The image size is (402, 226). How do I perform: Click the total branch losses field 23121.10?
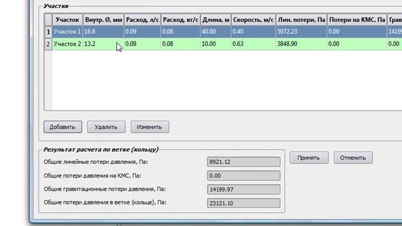click(x=244, y=203)
